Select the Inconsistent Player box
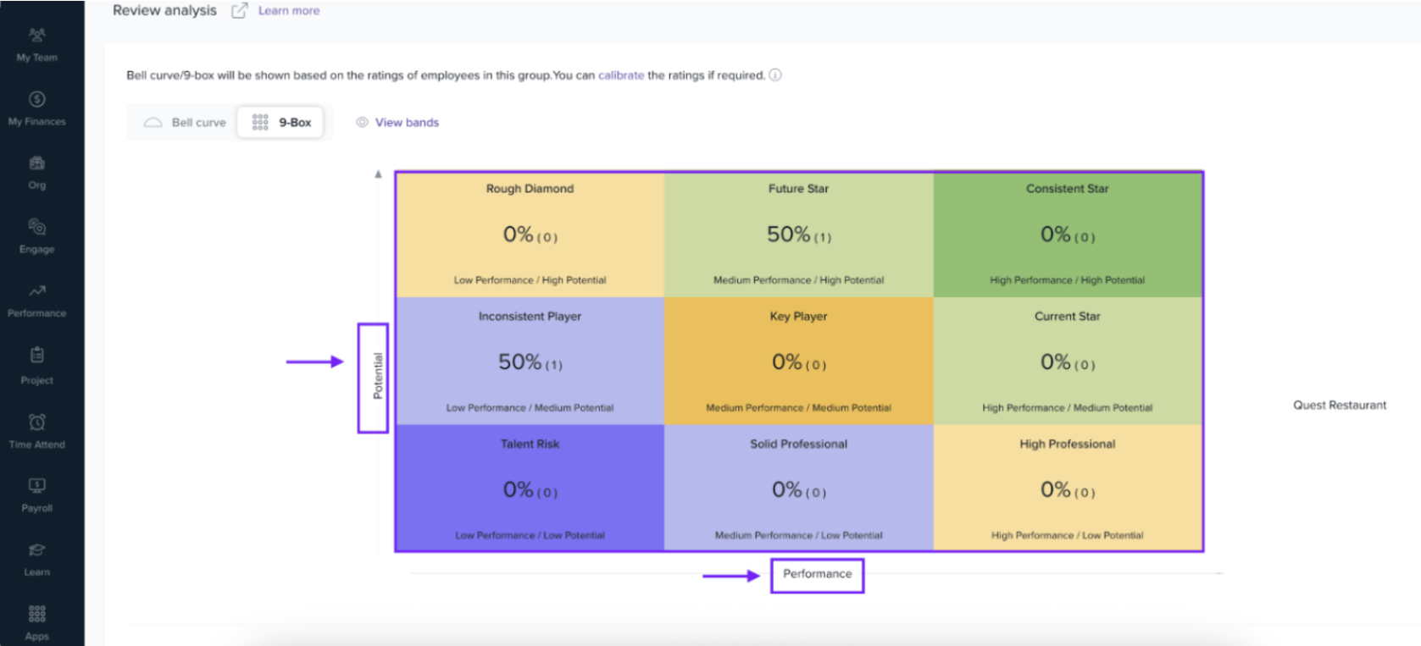This screenshot has height=646, width=1421. [530, 362]
